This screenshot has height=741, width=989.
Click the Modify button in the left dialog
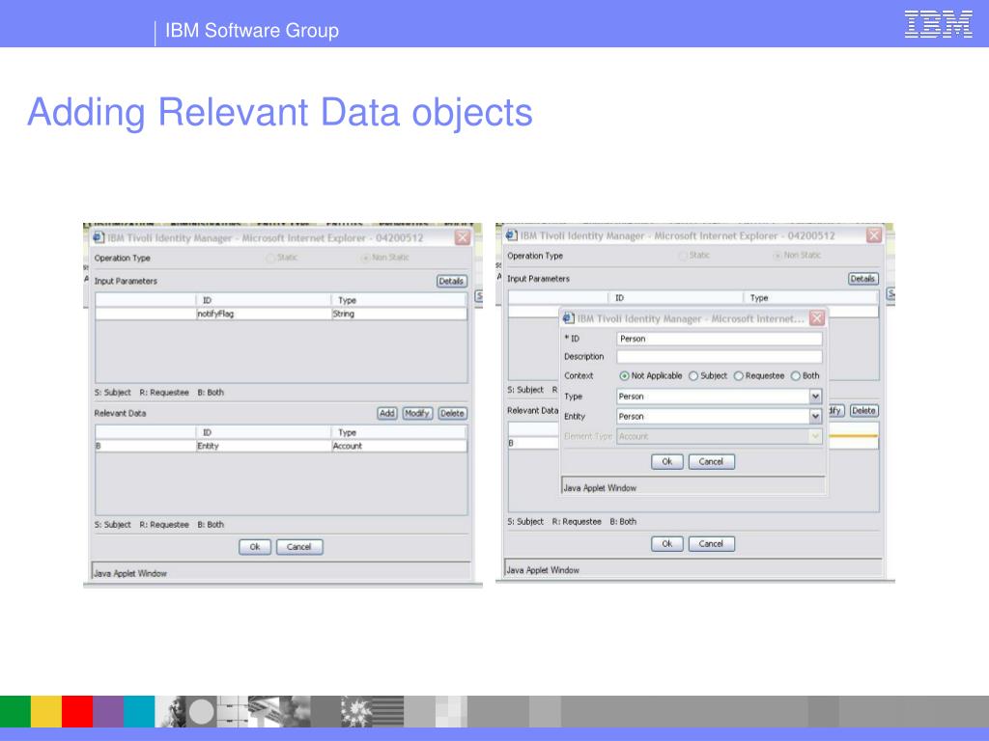pos(417,413)
